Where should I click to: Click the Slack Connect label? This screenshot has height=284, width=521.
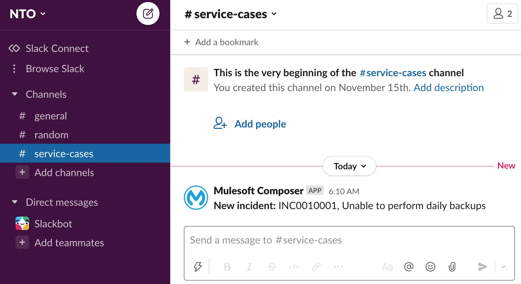coord(57,49)
